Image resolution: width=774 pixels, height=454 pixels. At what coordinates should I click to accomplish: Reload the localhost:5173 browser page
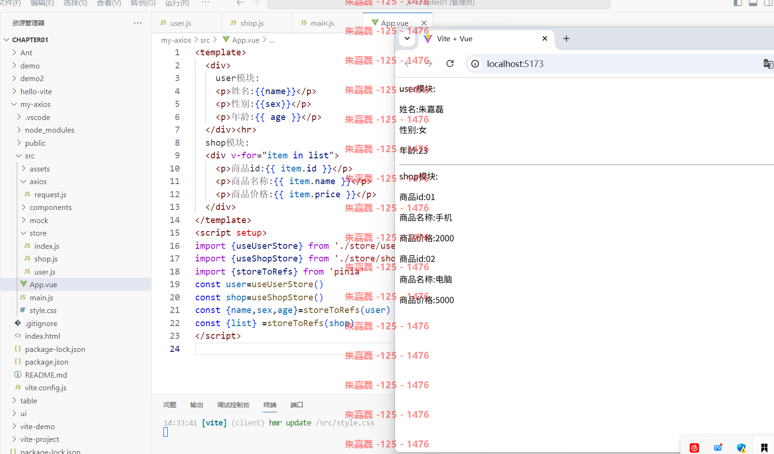(x=450, y=64)
